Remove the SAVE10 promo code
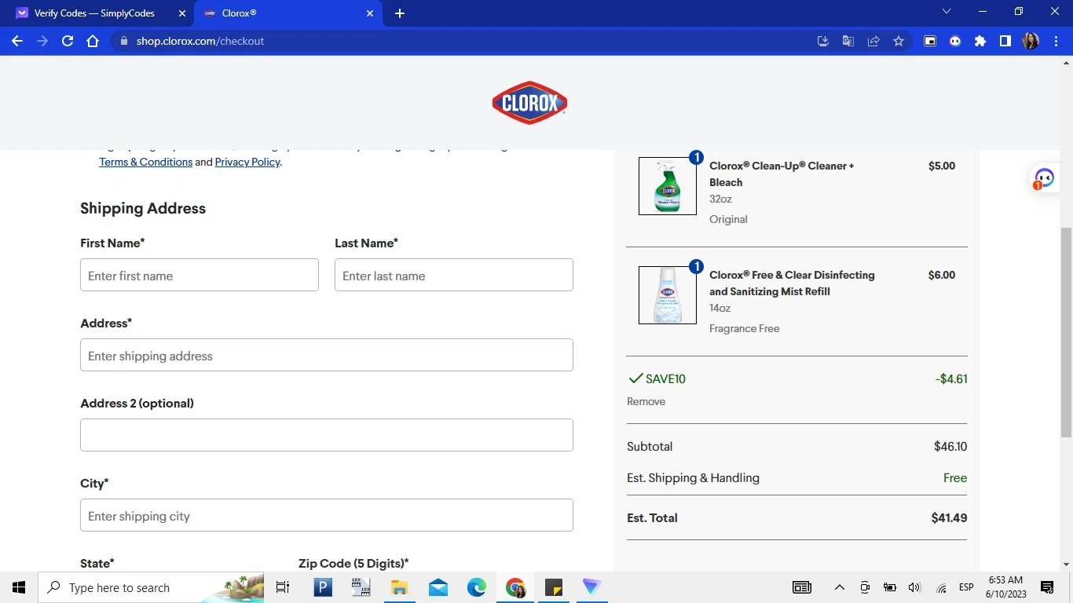 646,401
